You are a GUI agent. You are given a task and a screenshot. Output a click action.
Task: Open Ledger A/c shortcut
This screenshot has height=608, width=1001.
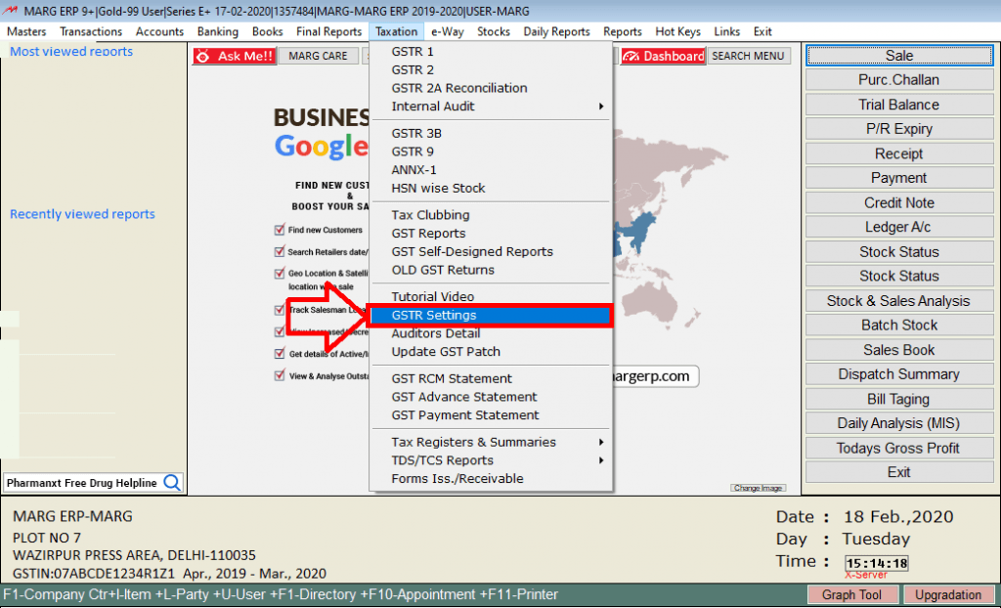899,228
